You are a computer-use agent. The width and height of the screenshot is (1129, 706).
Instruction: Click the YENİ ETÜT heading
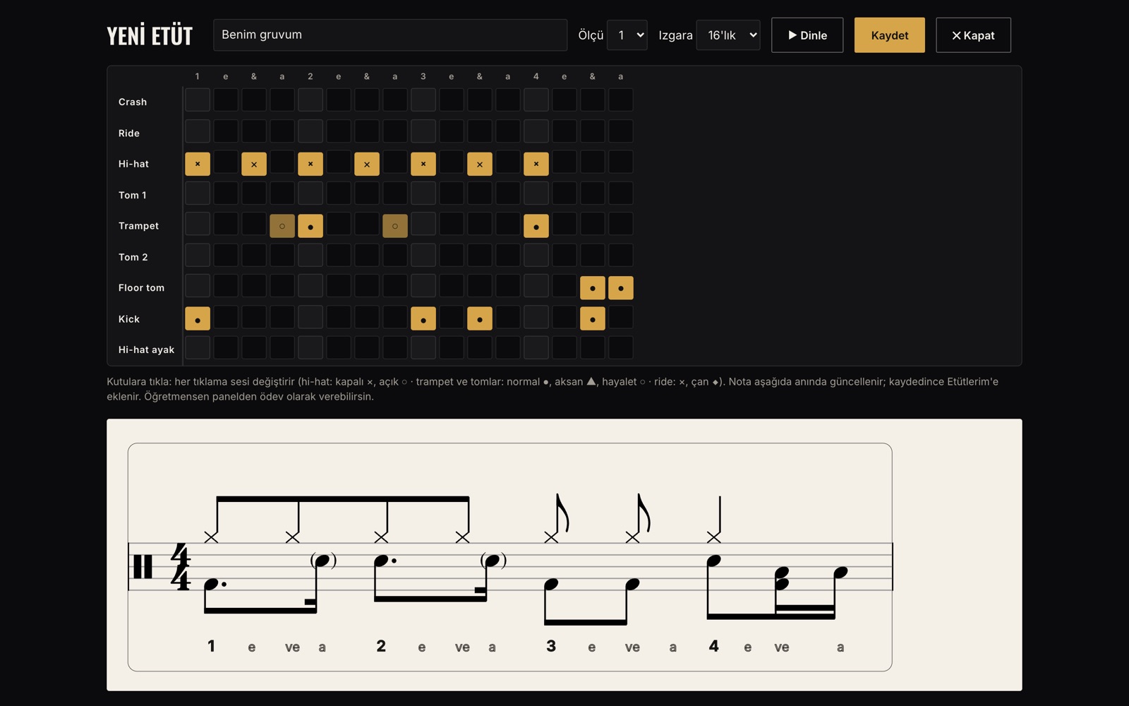(150, 35)
